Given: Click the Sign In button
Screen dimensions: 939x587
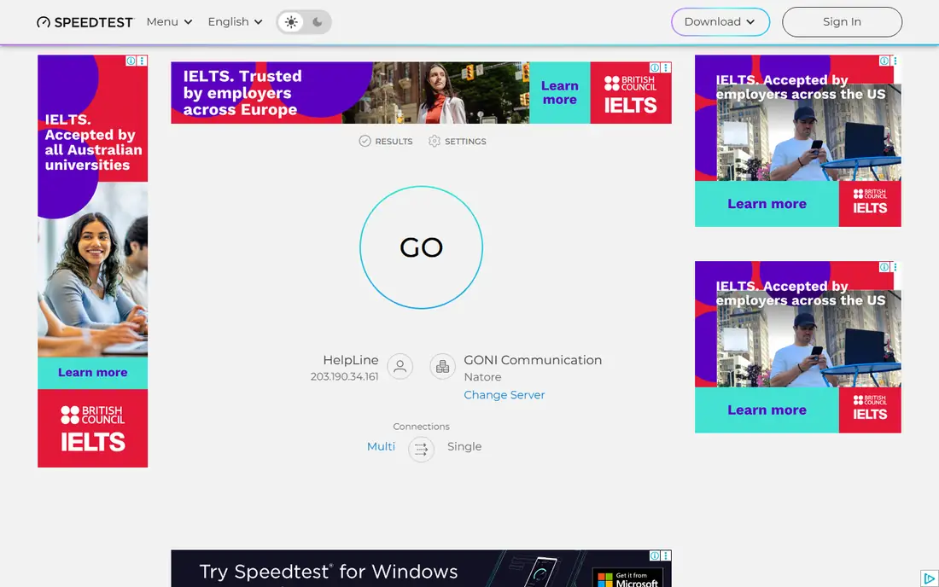Looking at the screenshot, I should [x=842, y=22].
